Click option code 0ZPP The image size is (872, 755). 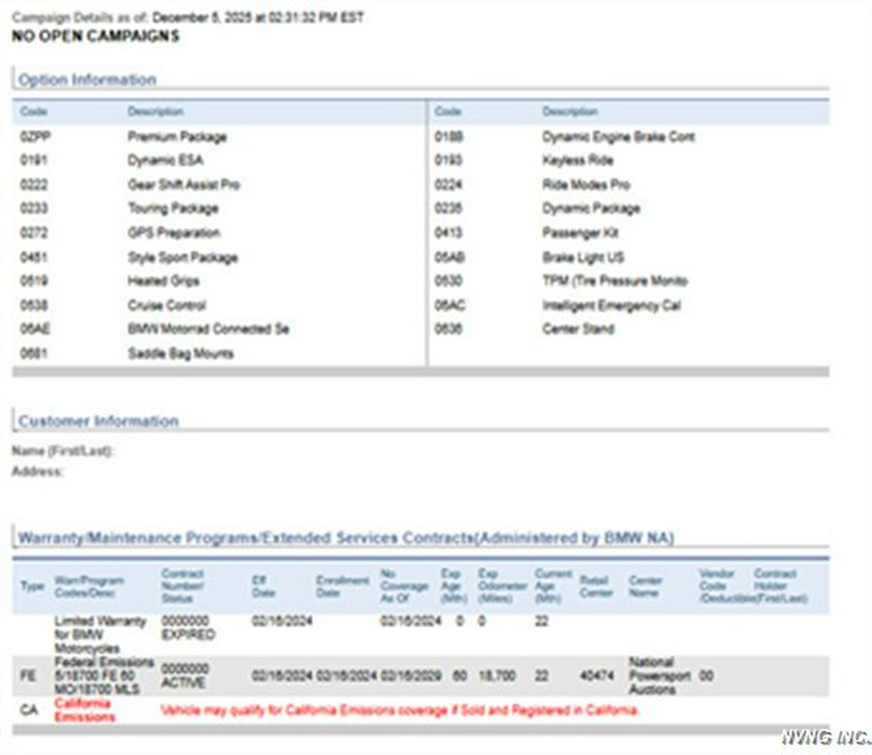click(35, 137)
